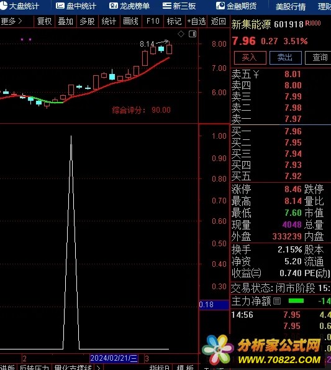Screen dimensions: 331x370
Task: Click the current price 7.96 header
Action: (x=243, y=41)
